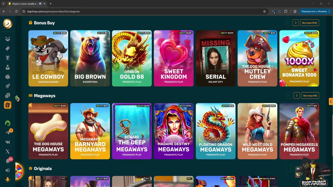Show next Megaways games with arrow
Image resolution: width=333 pixels, height=187 pixels.
point(297,96)
